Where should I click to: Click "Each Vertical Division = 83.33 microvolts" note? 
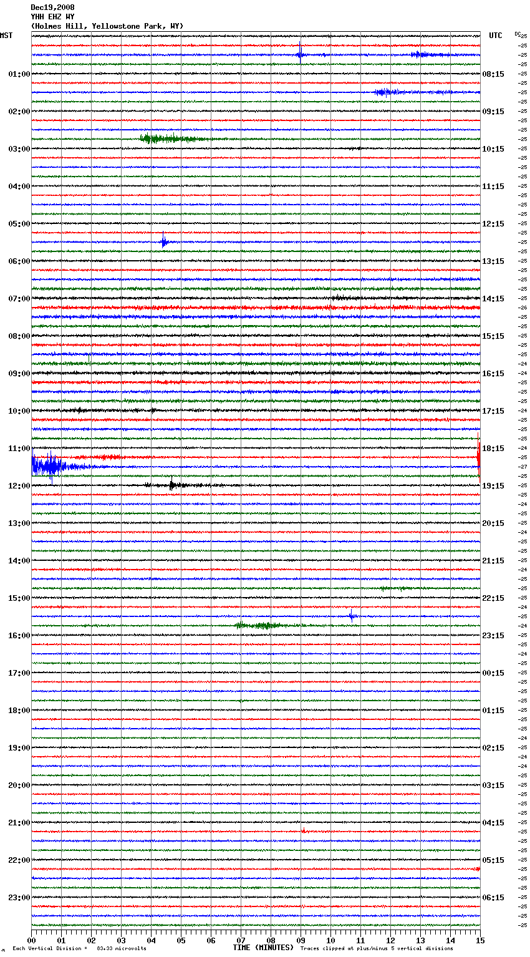point(79,948)
